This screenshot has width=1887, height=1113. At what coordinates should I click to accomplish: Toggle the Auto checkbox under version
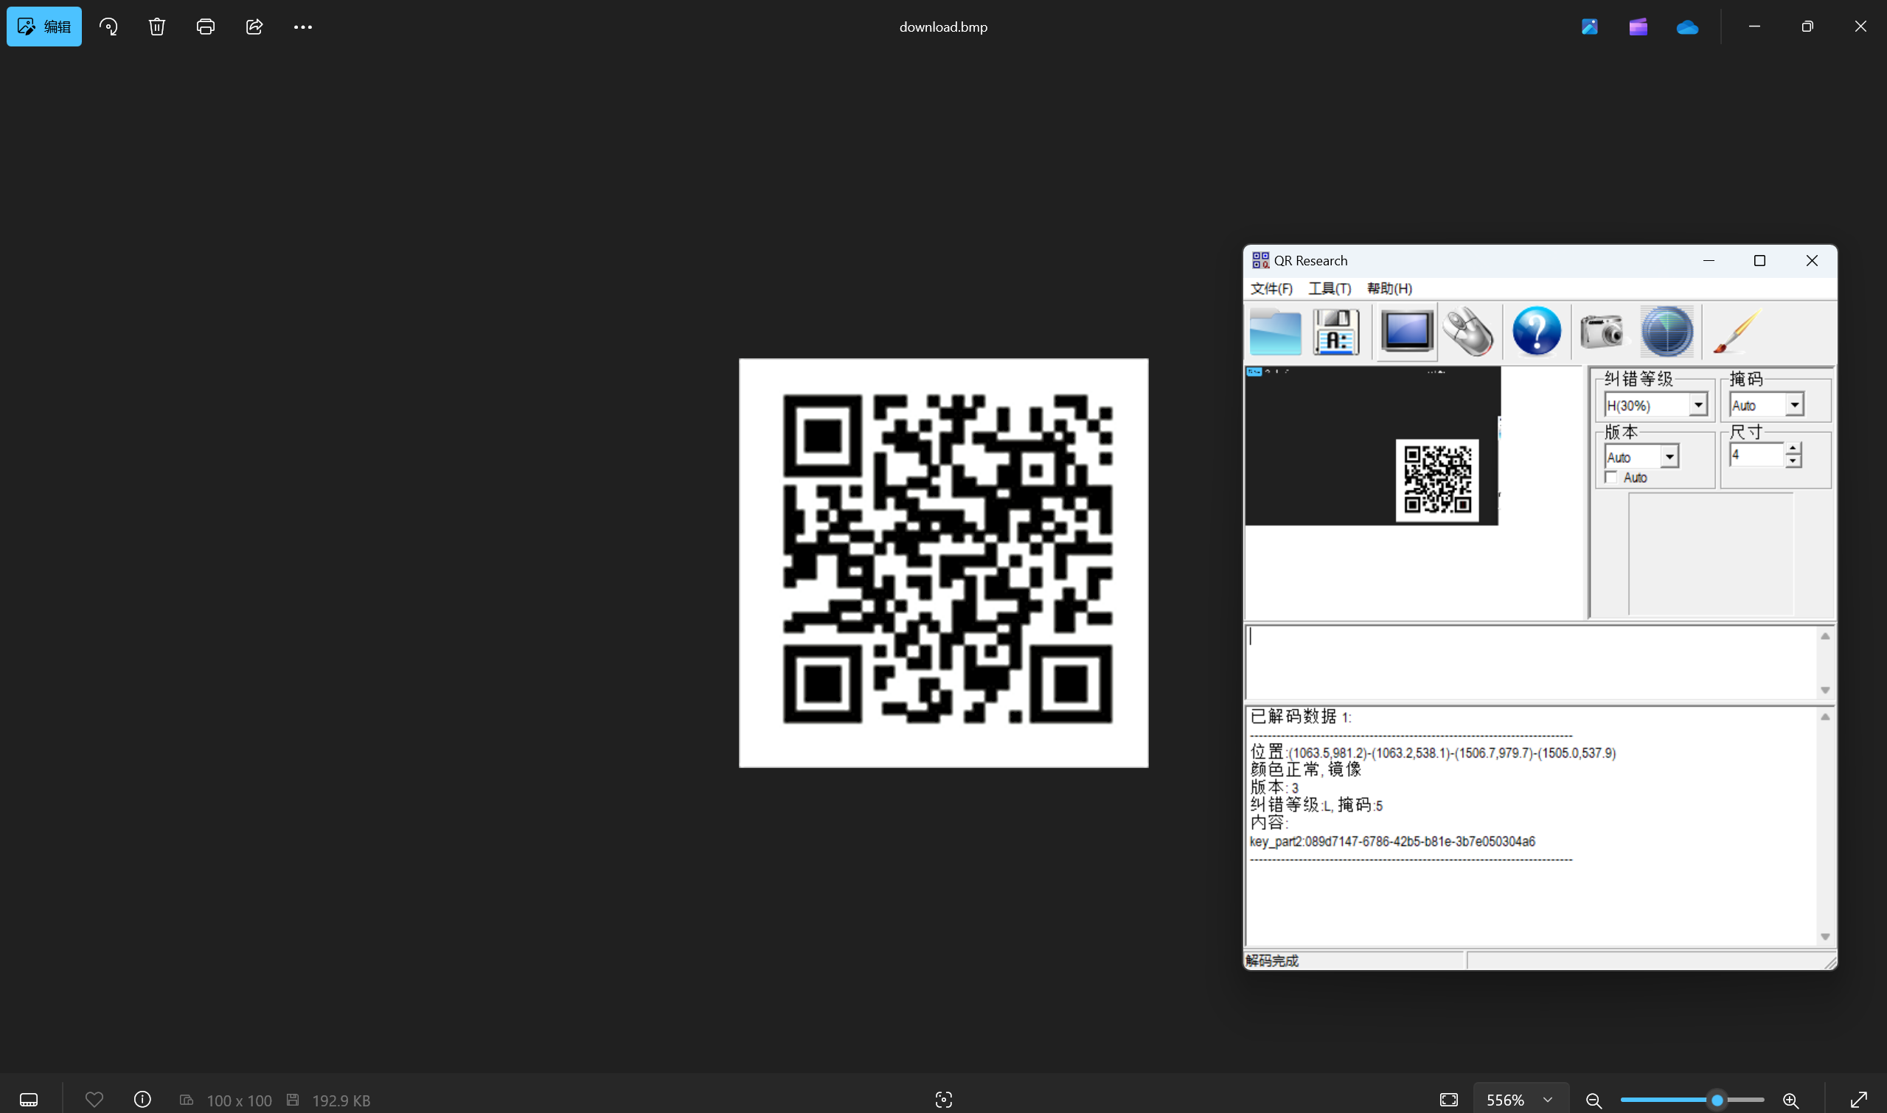[x=1611, y=478]
